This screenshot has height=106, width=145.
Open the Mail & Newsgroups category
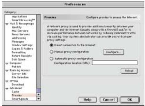[x=22, y=24]
